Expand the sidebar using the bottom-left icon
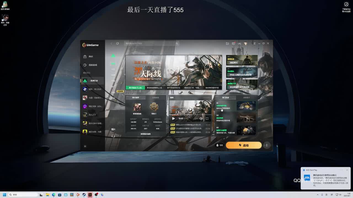 pyautogui.click(x=85, y=146)
